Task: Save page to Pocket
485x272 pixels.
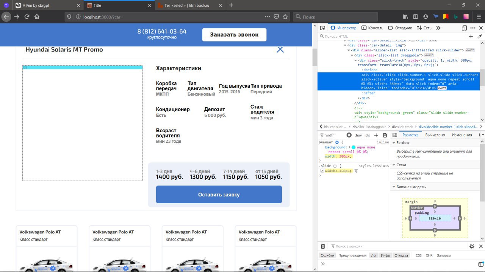Action: point(277,17)
